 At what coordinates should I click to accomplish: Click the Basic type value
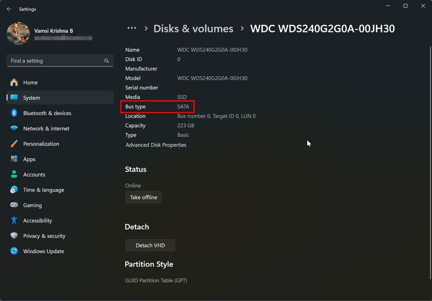coord(183,135)
